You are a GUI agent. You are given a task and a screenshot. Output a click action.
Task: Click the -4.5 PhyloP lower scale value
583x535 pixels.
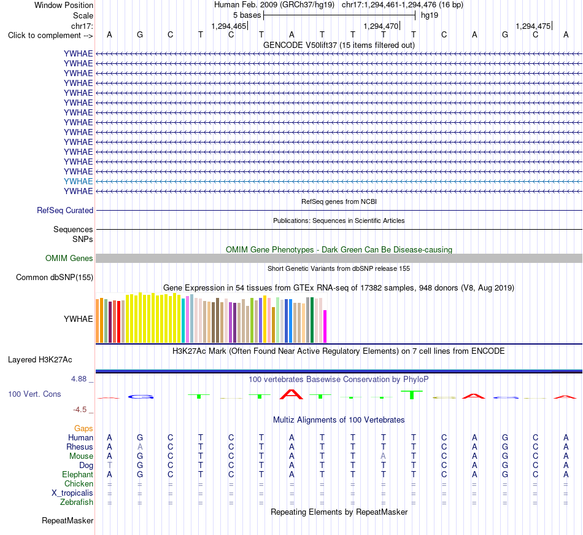80,410
